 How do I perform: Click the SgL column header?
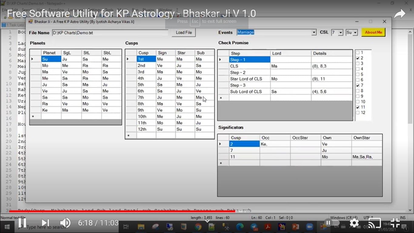[x=71, y=53]
